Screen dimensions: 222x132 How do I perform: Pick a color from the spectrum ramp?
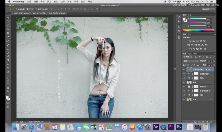tap(198, 31)
